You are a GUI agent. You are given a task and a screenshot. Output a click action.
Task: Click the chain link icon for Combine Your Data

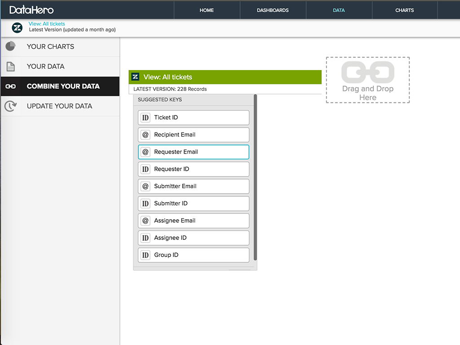point(10,86)
